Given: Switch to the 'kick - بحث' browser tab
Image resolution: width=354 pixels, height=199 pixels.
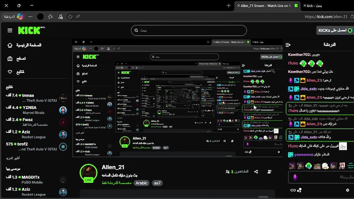Looking at the screenshot, I should click(314, 6).
